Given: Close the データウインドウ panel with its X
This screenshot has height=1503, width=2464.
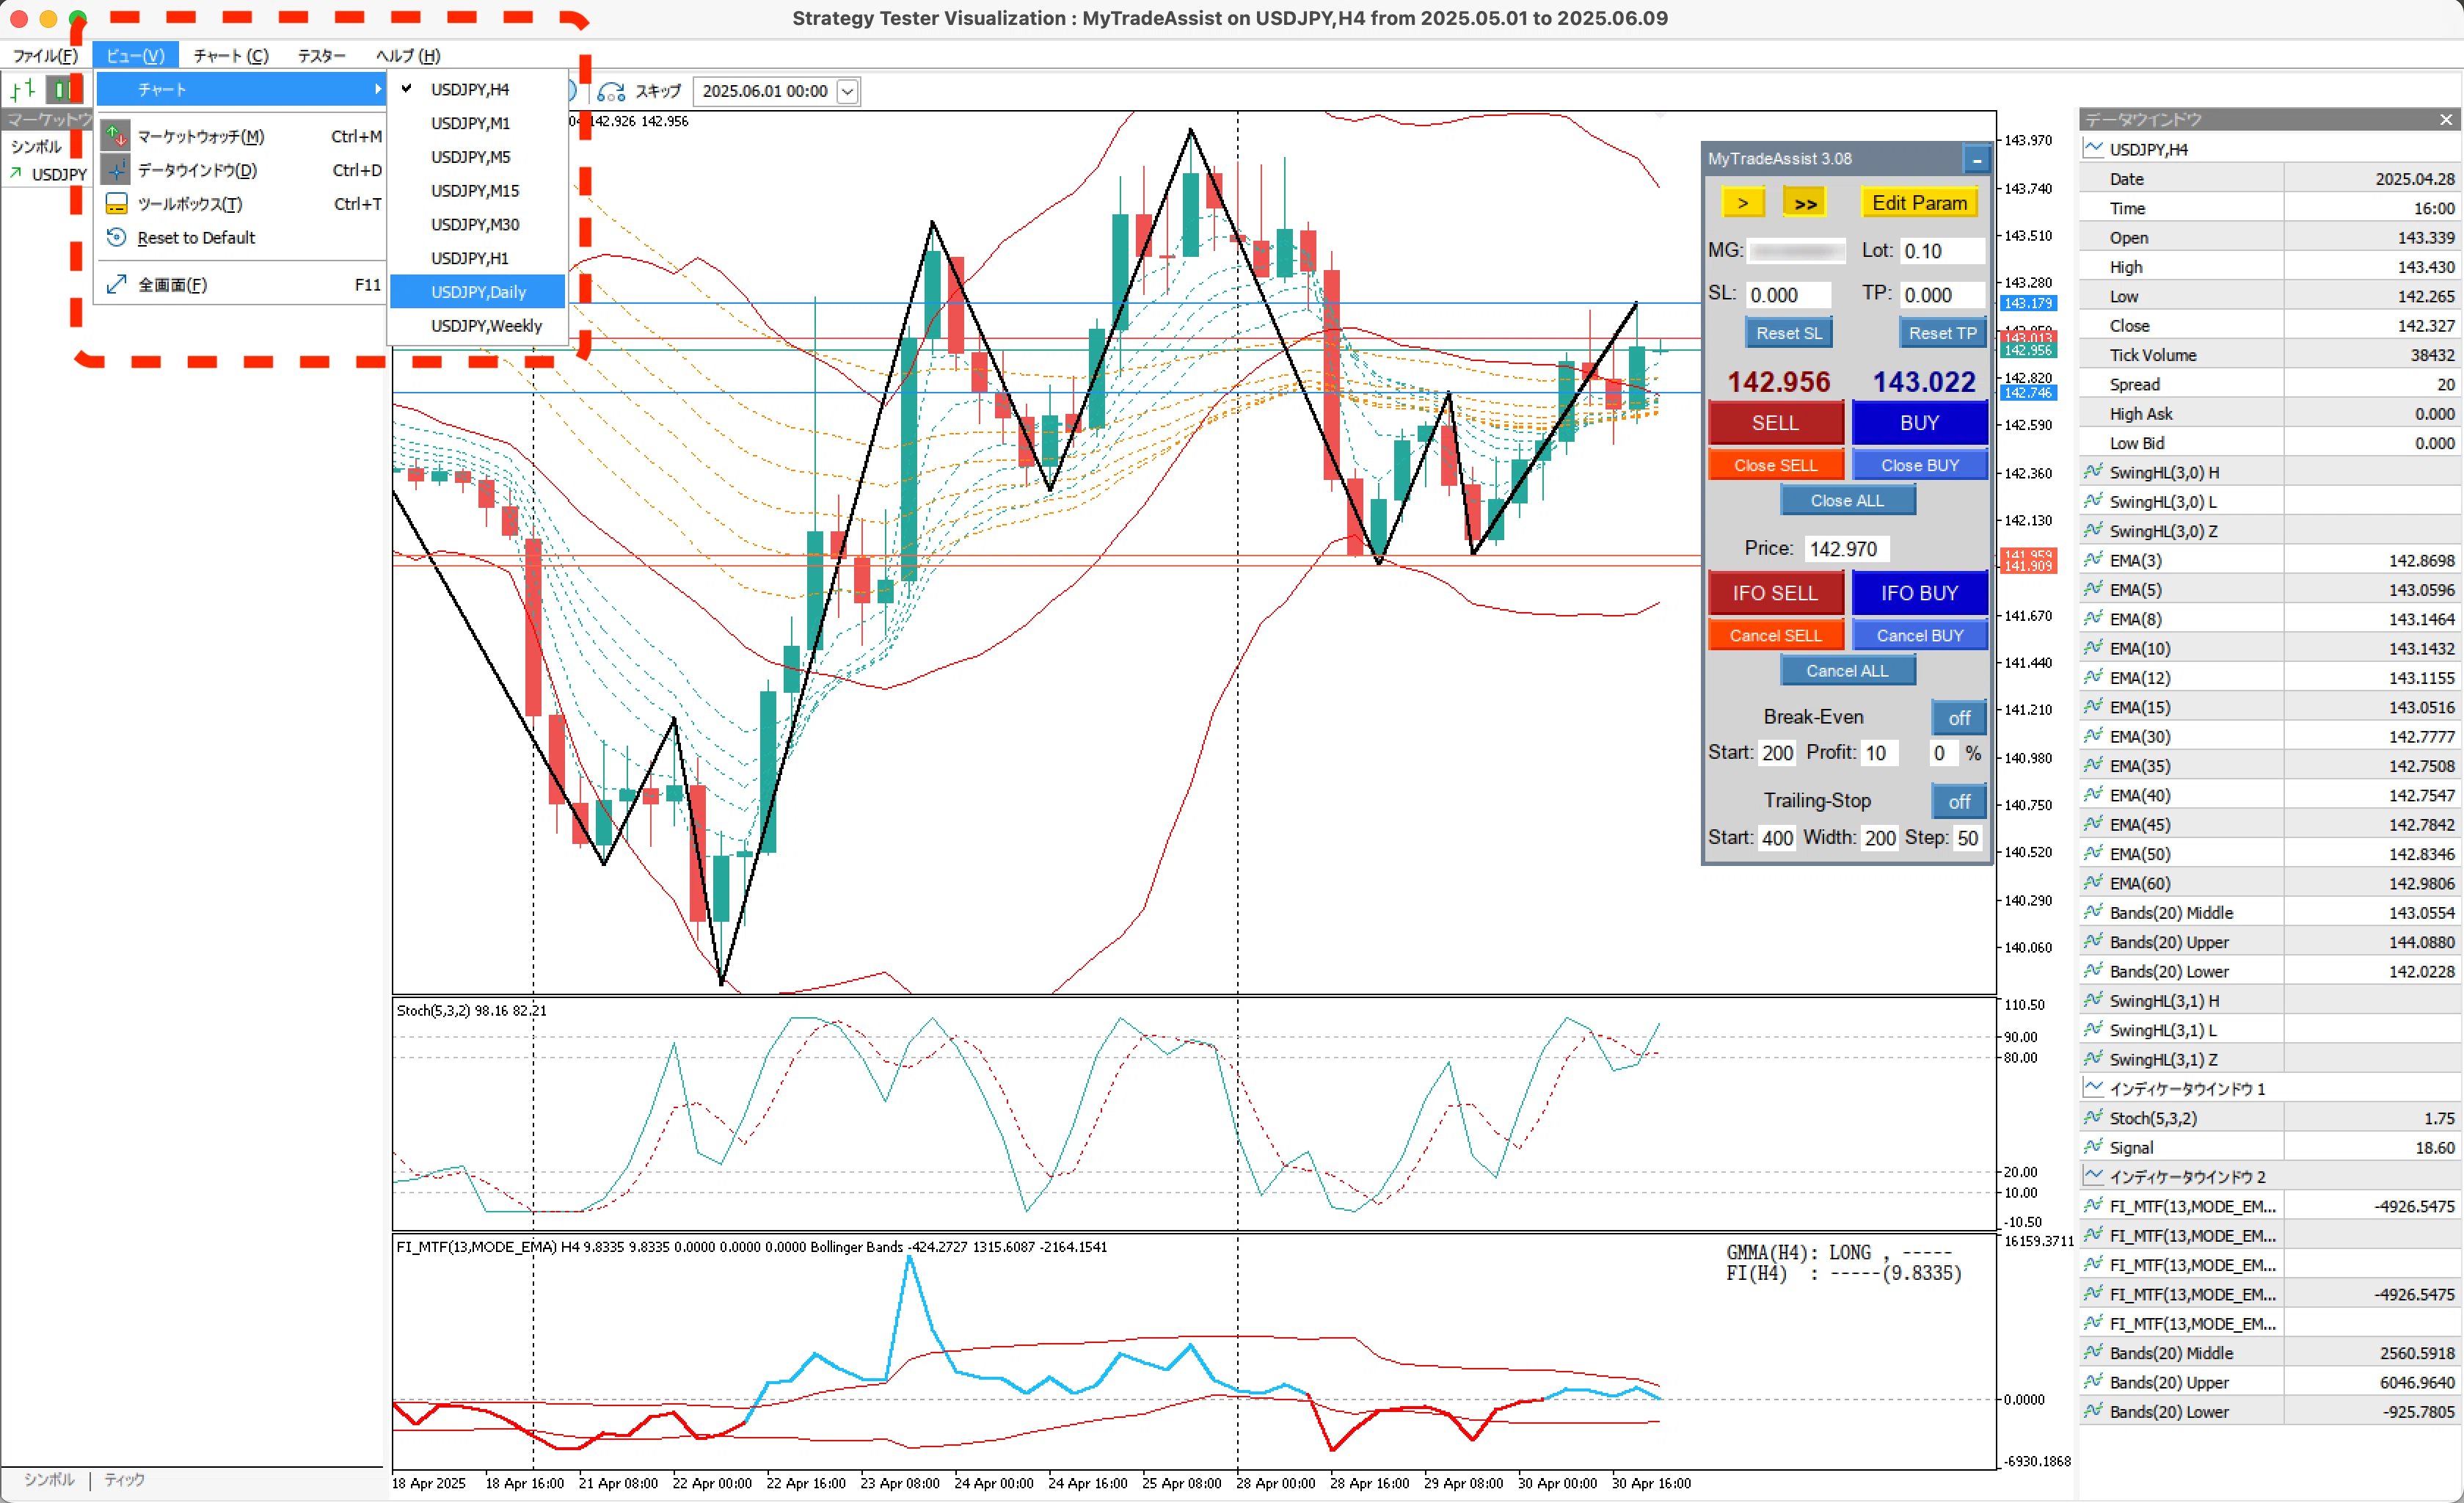Looking at the screenshot, I should click(2445, 120).
